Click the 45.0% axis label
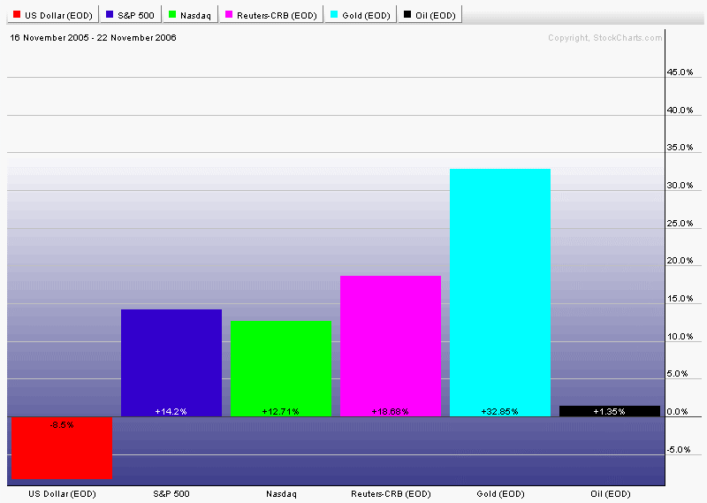 [680, 72]
